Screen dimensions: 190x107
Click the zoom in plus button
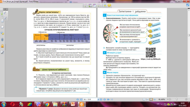[186, 99]
